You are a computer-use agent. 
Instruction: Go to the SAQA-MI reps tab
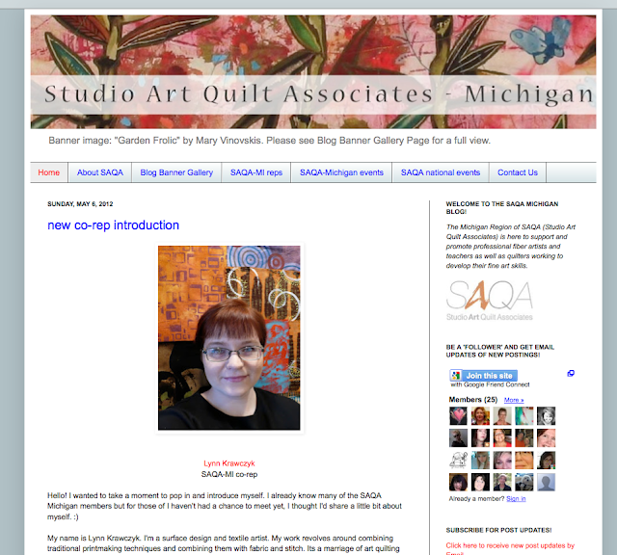click(x=256, y=172)
